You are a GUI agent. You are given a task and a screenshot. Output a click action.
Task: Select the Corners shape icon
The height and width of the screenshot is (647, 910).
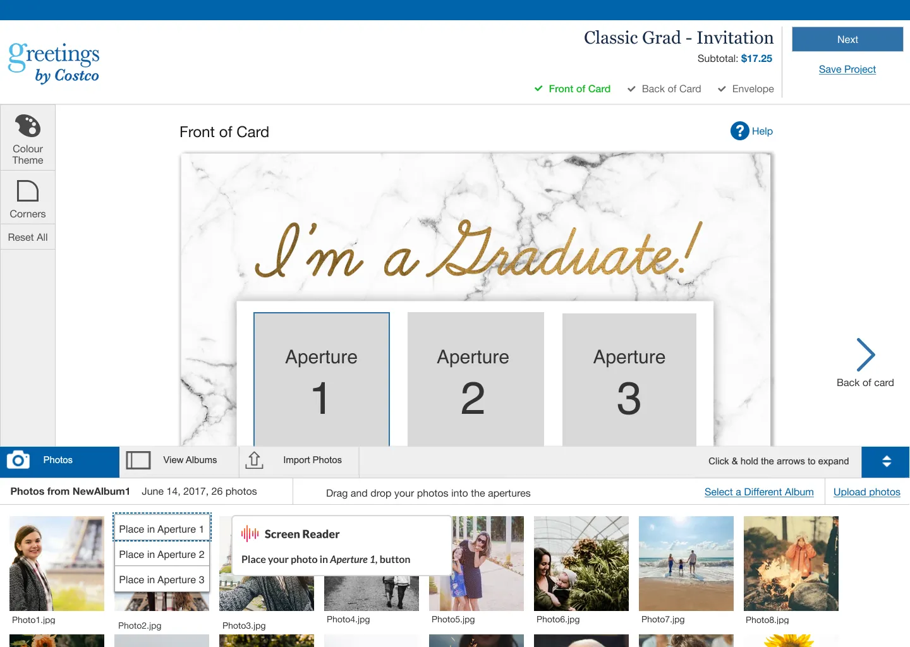click(x=28, y=191)
